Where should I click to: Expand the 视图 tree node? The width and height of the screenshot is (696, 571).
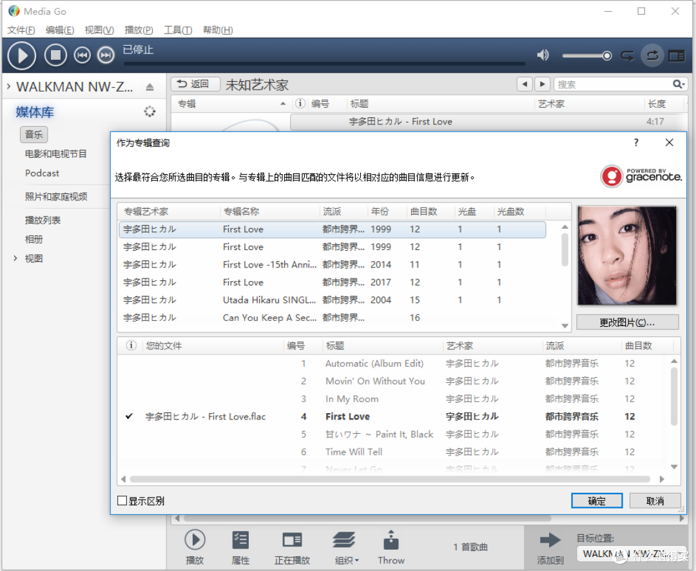click(15, 258)
